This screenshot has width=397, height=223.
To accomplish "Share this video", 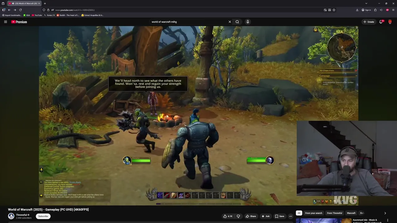I will [251, 216].
